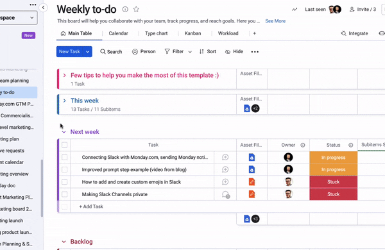
Task: Click the Sort button
Action: click(208, 52)
